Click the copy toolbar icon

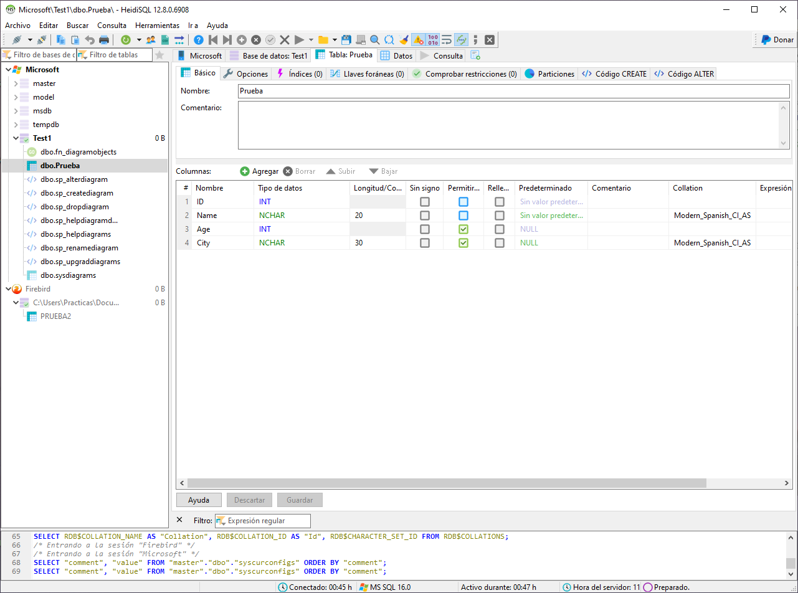[x=61, y=40]
